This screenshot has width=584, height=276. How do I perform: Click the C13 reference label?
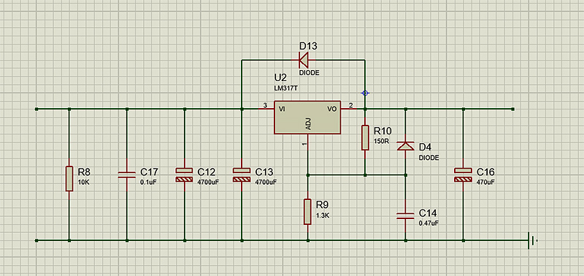click(x=264, y=172)
